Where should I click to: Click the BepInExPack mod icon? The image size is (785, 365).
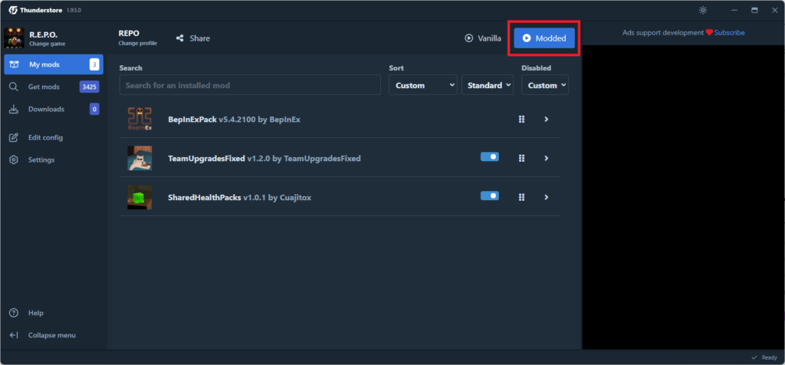click(140, 119)
